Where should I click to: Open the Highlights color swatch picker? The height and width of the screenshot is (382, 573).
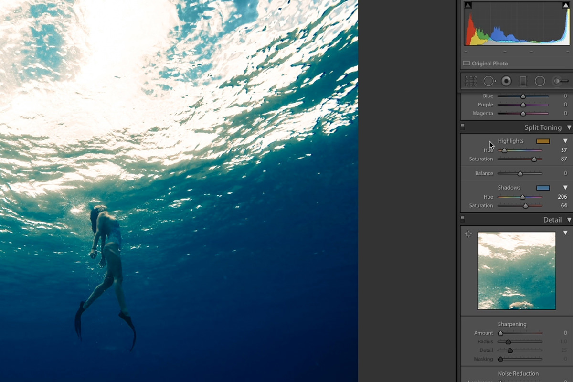point(543,141)
